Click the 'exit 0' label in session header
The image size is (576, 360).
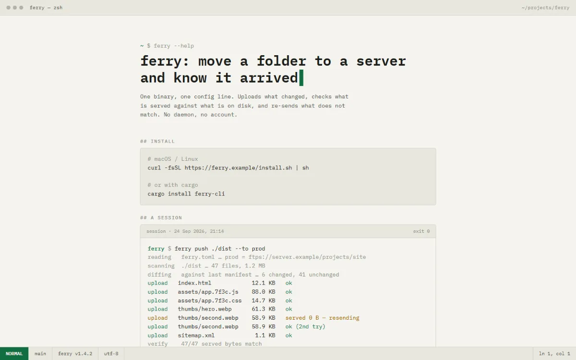421,231
